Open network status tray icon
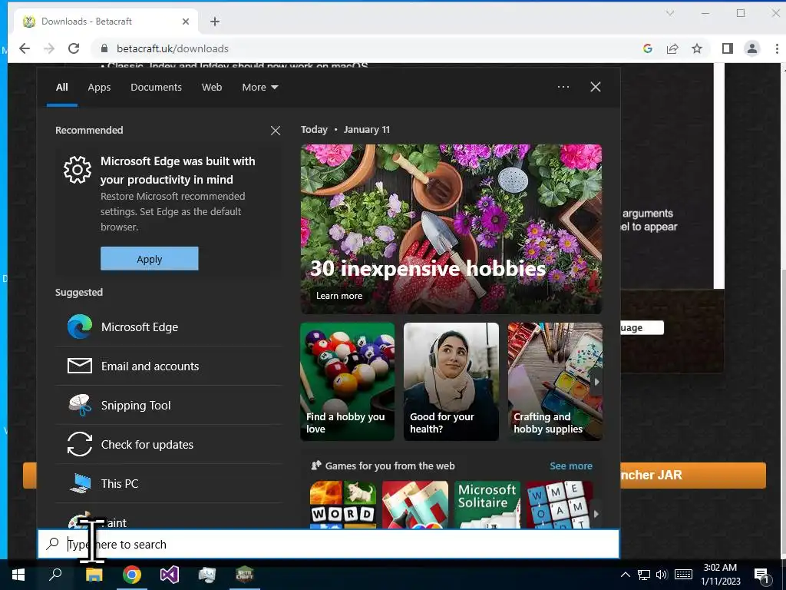 click(644, 575)
